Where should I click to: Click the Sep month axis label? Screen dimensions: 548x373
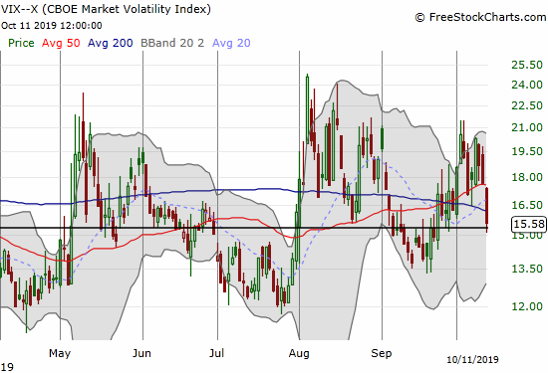[382, 353]
